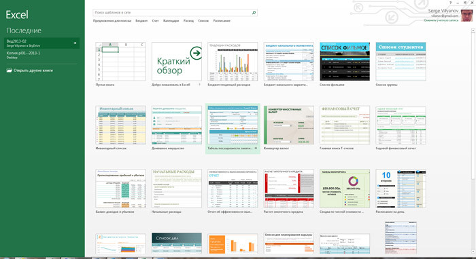
Task: Click the scrollbar up arrow
Action: click(x=473, y=31)
